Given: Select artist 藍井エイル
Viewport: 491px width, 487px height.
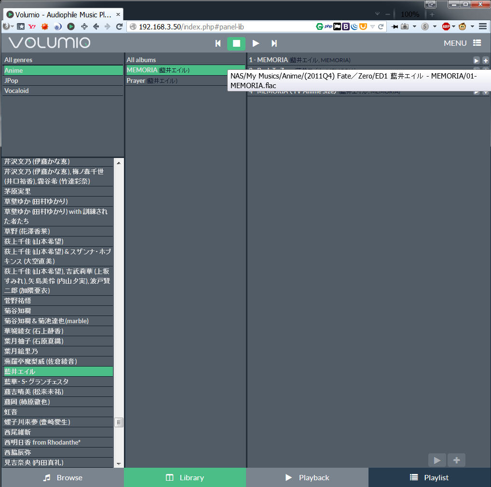Looking at the screenshot, I should [58, 371].
